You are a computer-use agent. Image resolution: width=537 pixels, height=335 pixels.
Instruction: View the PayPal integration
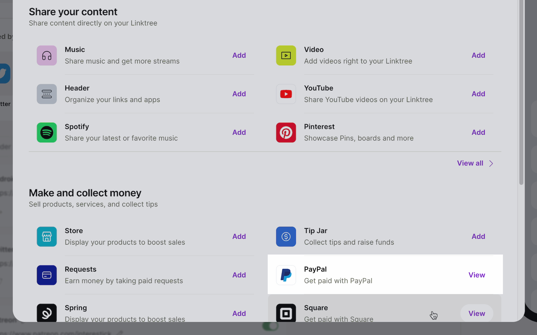(476, 275)
